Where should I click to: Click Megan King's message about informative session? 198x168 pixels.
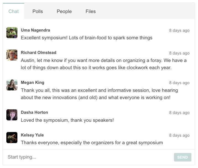pyautogui.click(x=99, y=94)
